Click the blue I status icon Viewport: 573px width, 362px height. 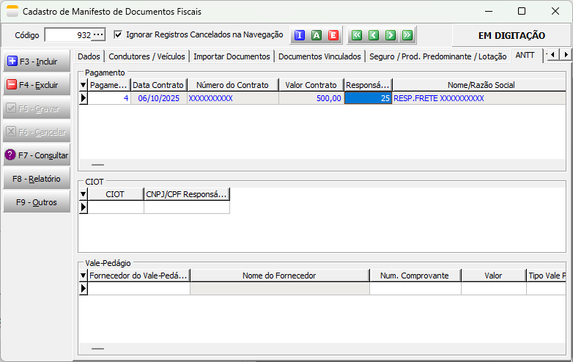pyautogui.click(x=299, y=35)
